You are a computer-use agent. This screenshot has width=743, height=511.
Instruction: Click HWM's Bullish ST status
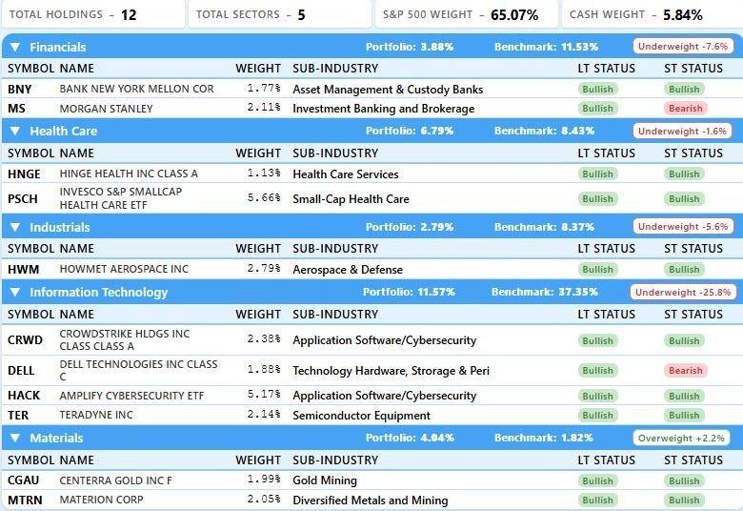pyautogui.click(x=684, y=270)
